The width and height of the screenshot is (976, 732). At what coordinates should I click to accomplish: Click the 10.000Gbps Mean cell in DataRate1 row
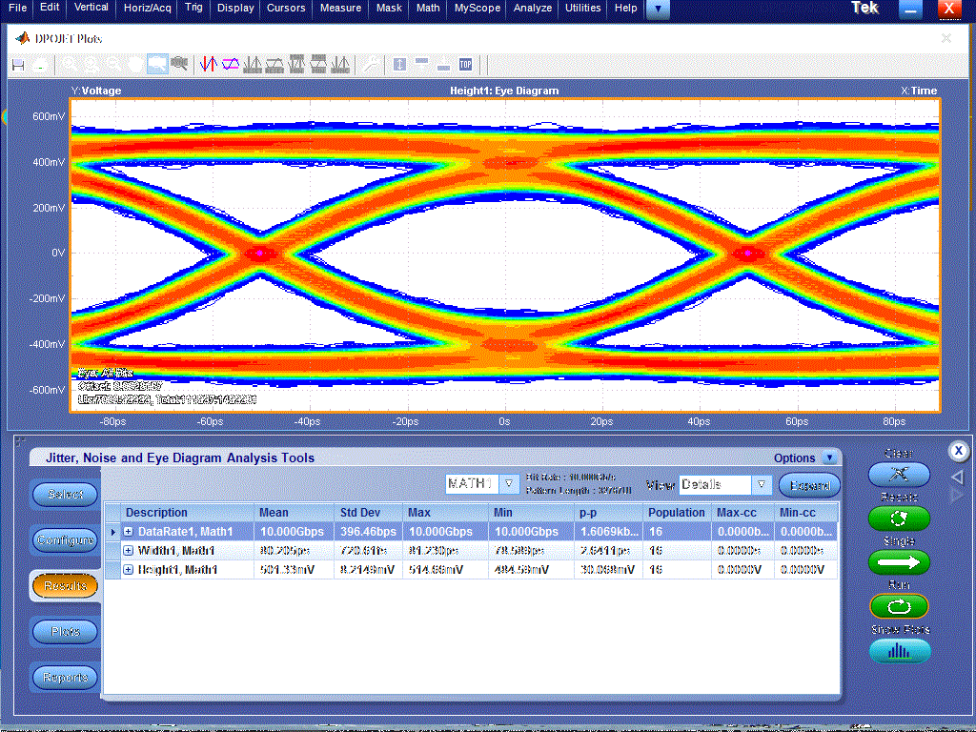(294, 532)
